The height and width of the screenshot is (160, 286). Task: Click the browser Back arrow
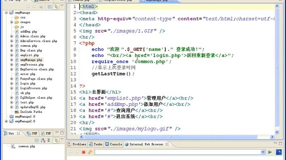pyautogui.click(x=71, y=152)
